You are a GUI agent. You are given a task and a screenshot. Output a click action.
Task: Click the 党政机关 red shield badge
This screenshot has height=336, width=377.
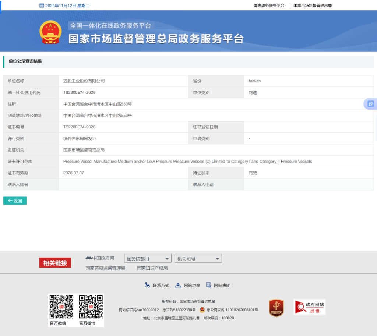tap(276, 308)
